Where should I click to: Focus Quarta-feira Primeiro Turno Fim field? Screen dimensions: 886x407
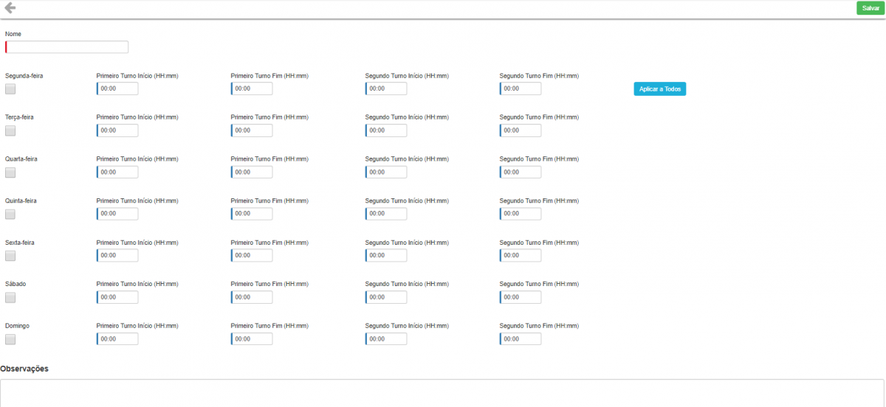(x=252, y=172)
